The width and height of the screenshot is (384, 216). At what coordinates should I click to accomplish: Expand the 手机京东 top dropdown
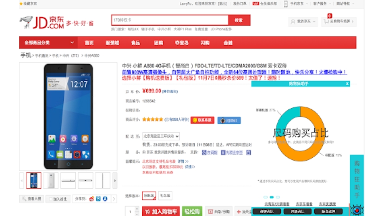(307, 4)
